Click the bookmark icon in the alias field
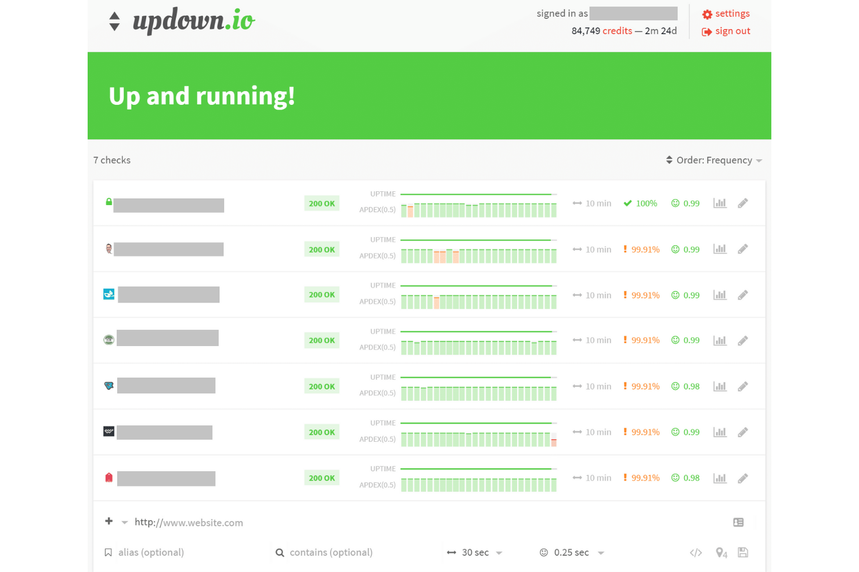This screenshot has width=859, height=572. 109,552
